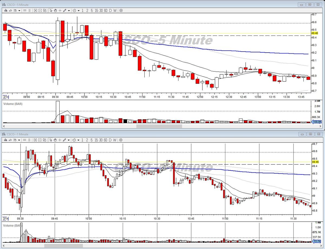Image resolution: width=325 pixels, height=249 pixels.
Task: Expand drawing tools dropdown arrow in 5 Minute chart
Action: (69, 11)
